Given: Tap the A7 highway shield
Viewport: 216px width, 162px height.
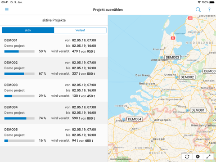Looking at the screenshot, I should tap(173, 38).
